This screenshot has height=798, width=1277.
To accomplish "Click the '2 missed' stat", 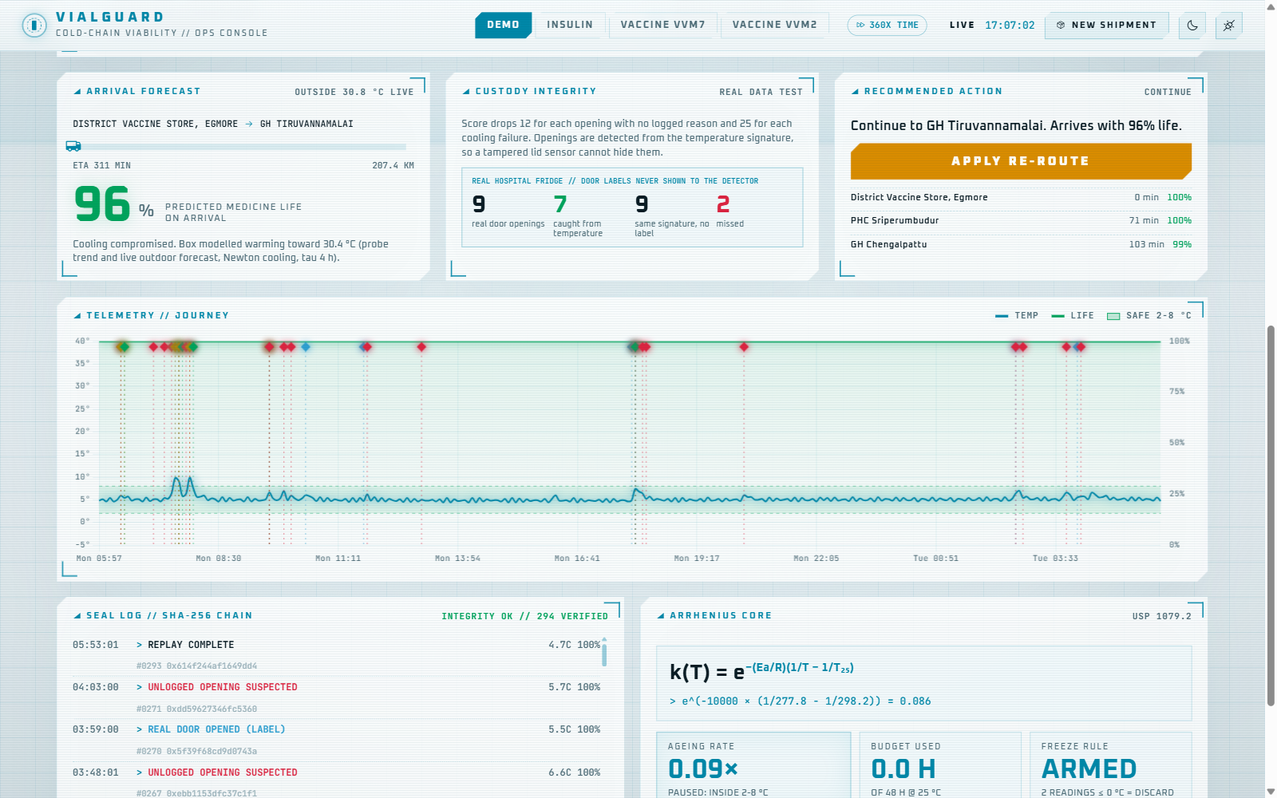I will [729, 211].
